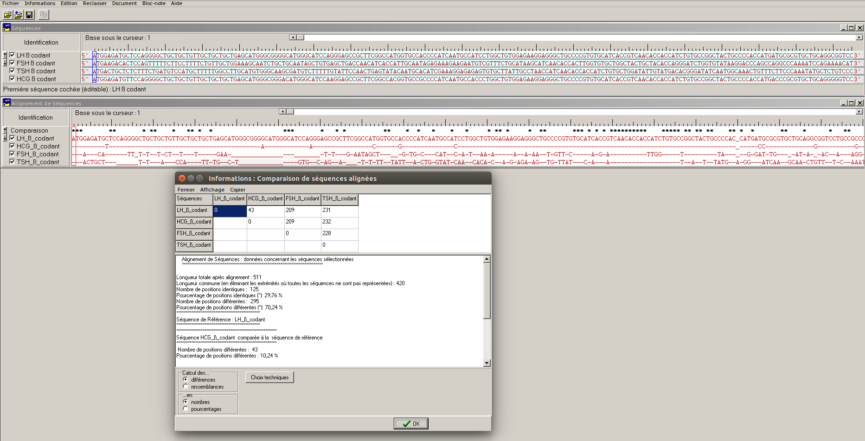Open the Edition menu
Image resolution: width=865 pixels, height=441 pixels.
[x=69, y=3]
